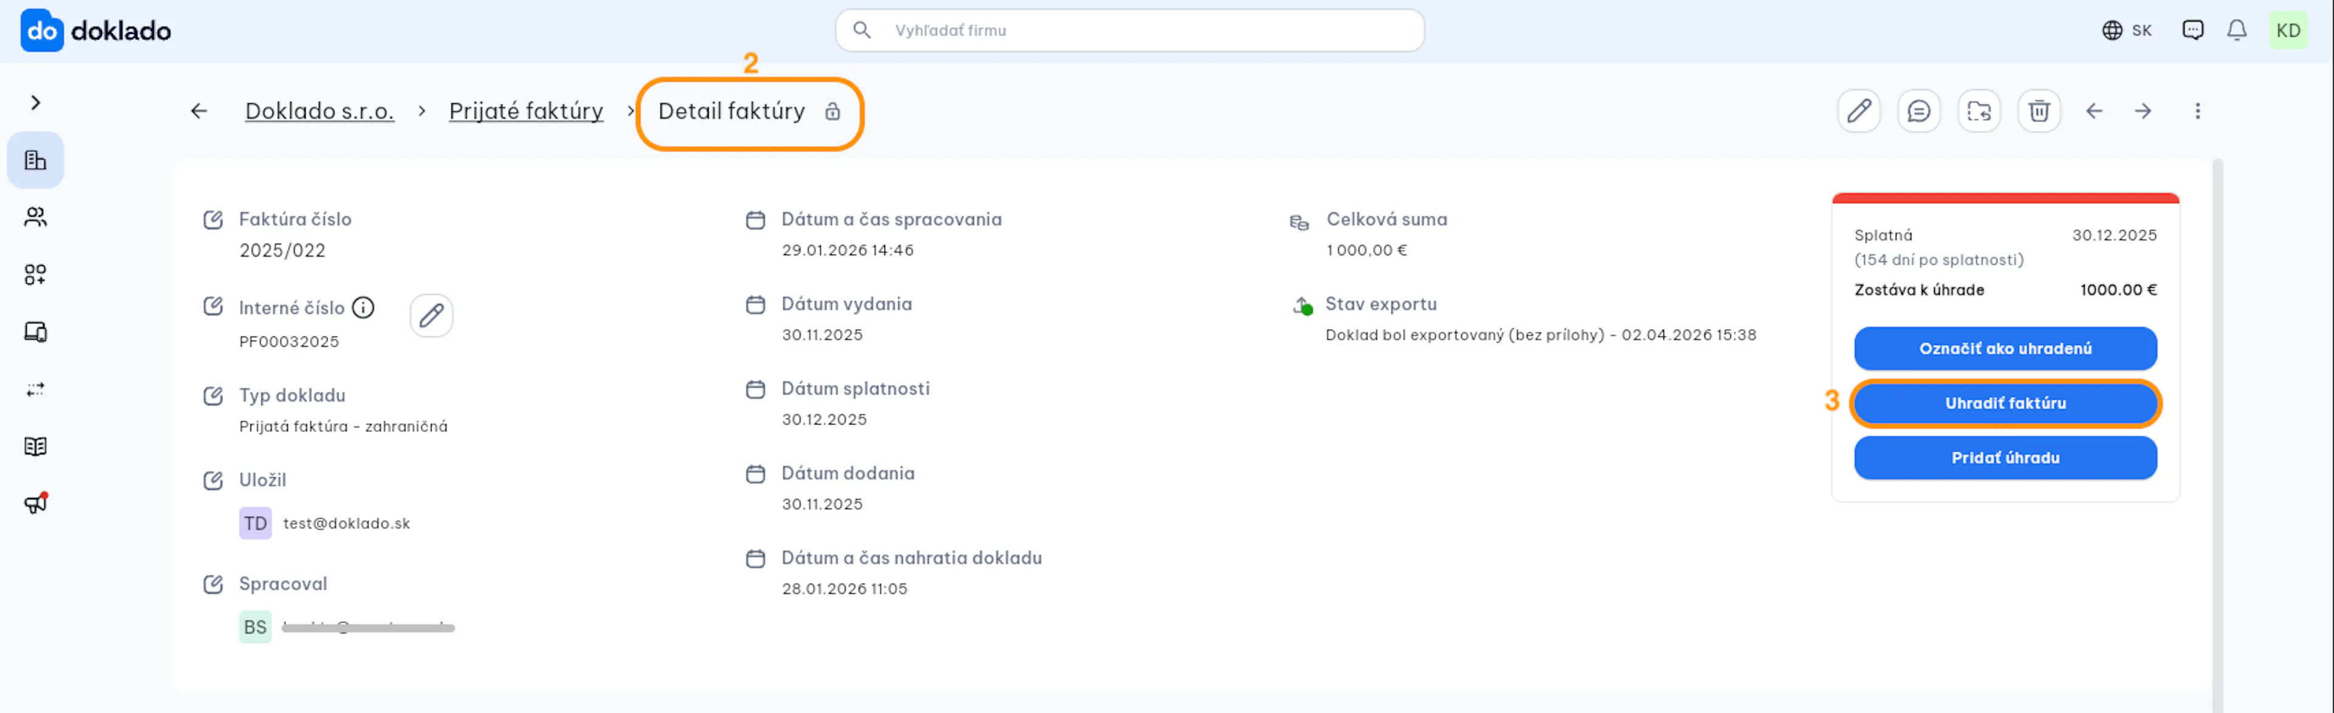Open the chat support icon in header
This screenshot has width=2334, height=713.
click(x=2192, y=31)
